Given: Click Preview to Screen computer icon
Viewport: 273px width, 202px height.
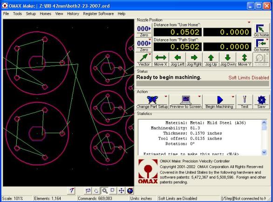Looking at the screenshot, I should tap(185, 100).
